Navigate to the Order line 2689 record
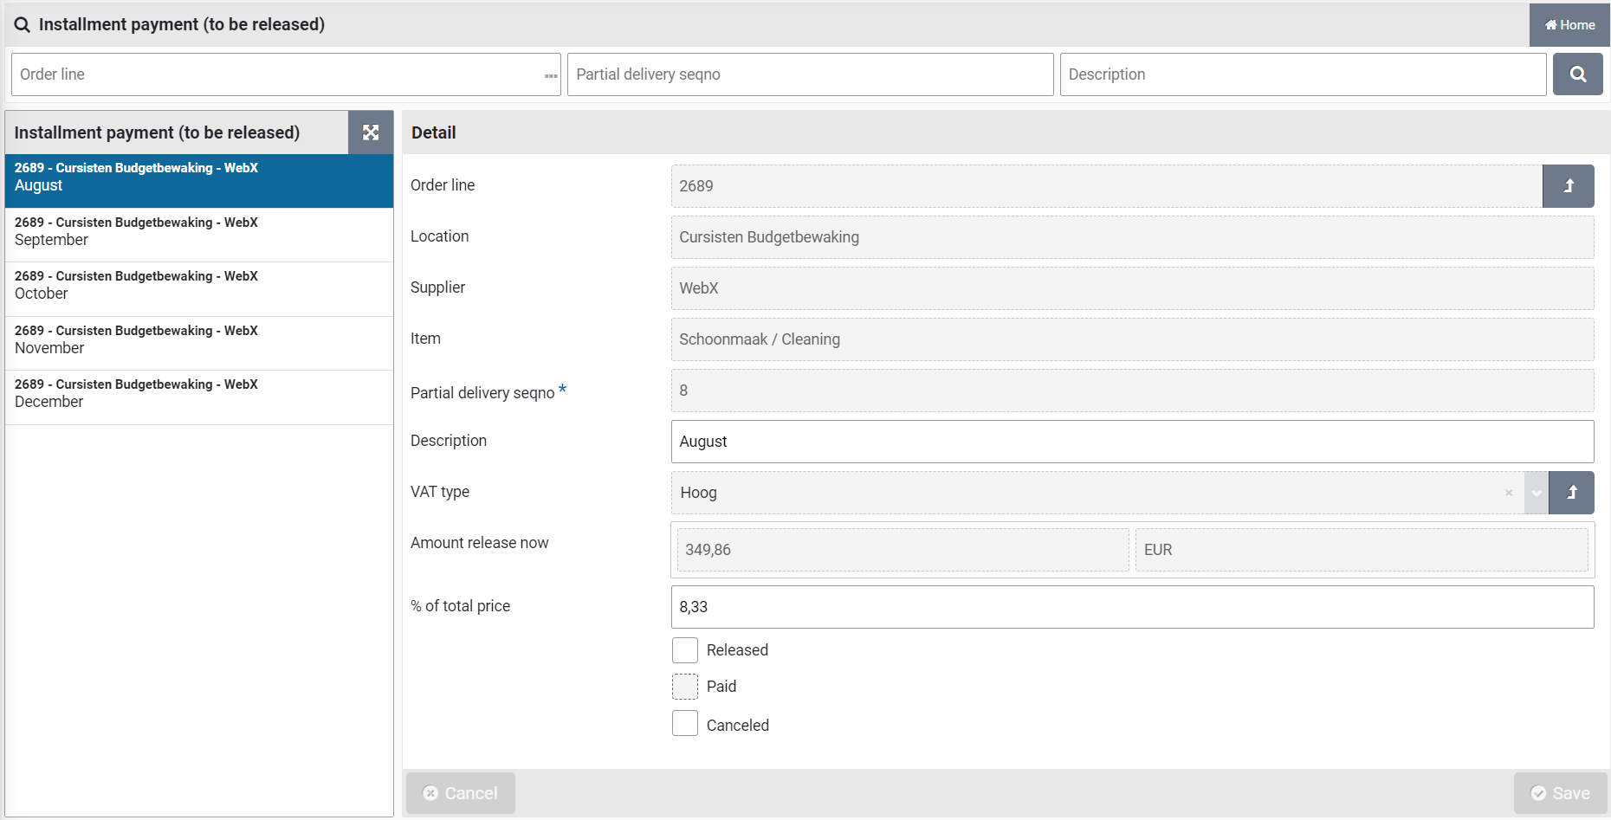1611x820 pixels. [x=1568, y=186]
